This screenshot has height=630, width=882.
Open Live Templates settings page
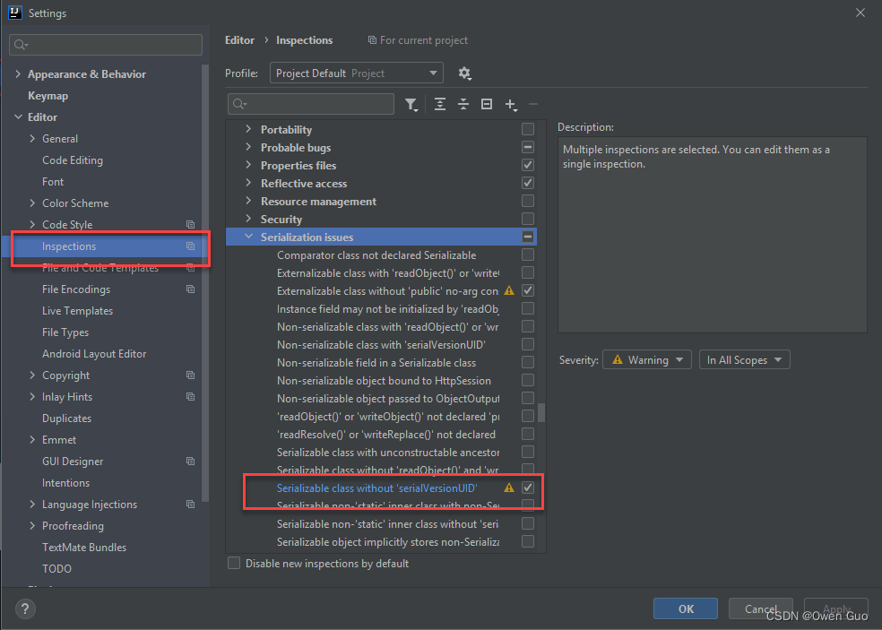[x=78, y=310]
